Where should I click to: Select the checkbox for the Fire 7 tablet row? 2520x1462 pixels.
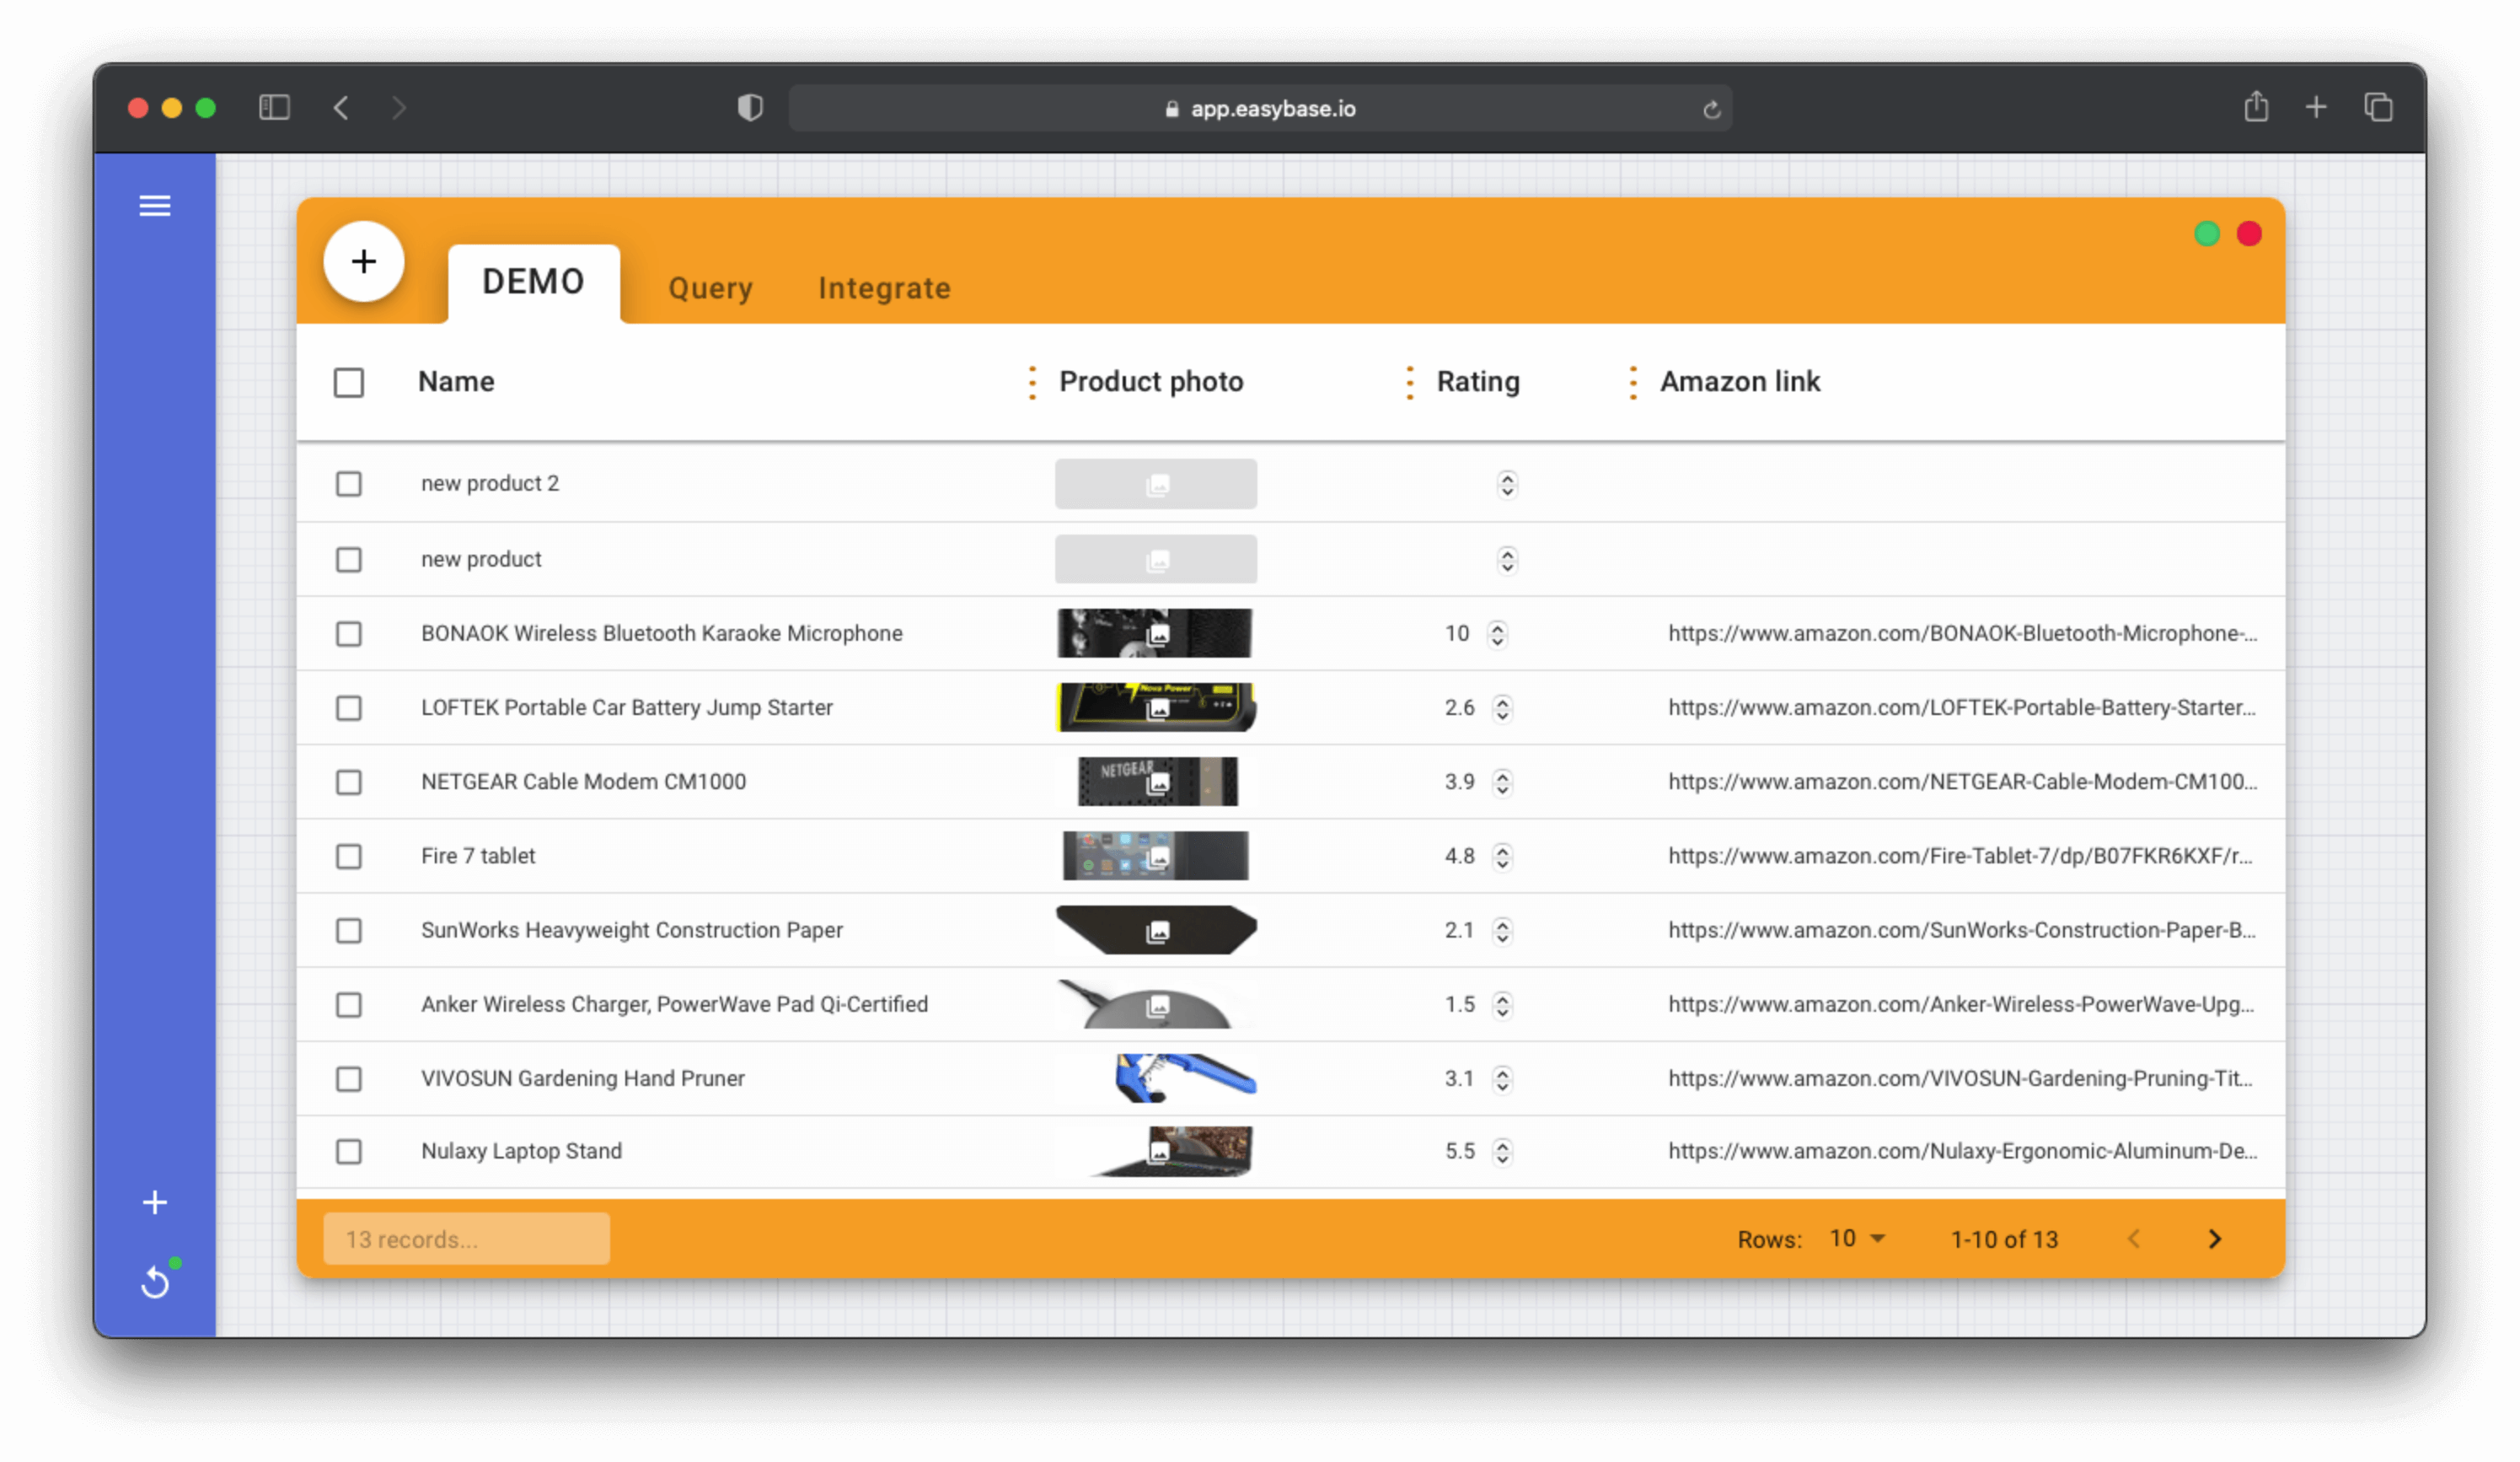(x=349, y=857)
